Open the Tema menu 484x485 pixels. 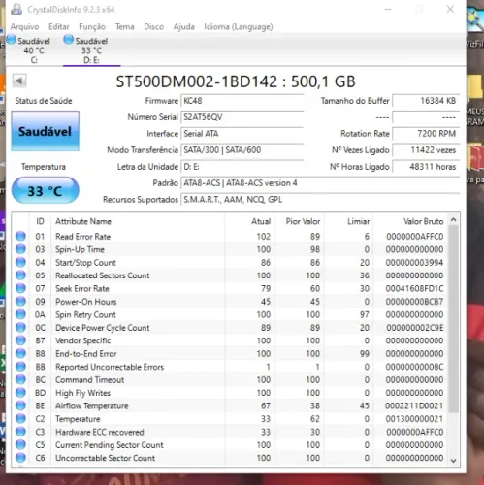click(125, 26)
